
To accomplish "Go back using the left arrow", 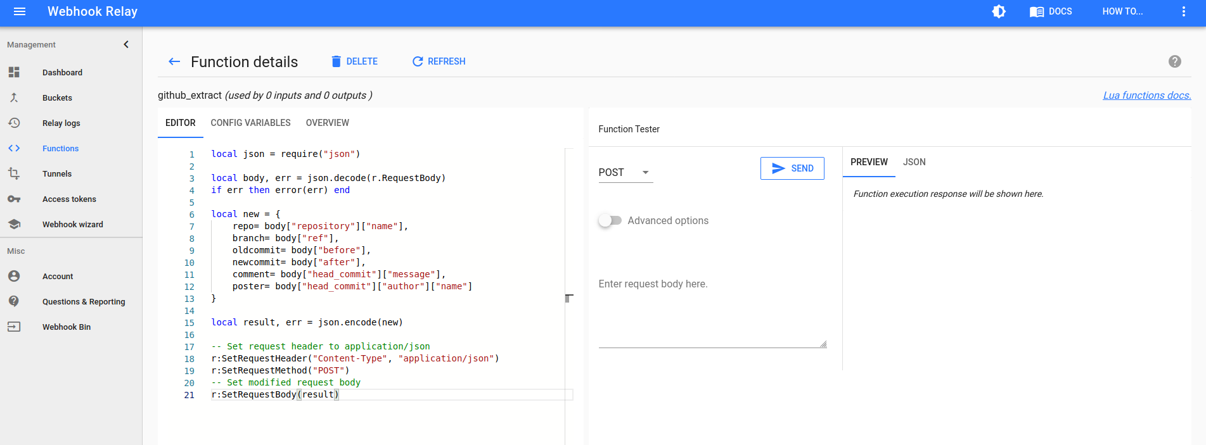I will click(174, 61).
